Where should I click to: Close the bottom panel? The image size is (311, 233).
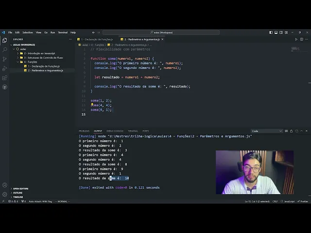tap(307, 131)
